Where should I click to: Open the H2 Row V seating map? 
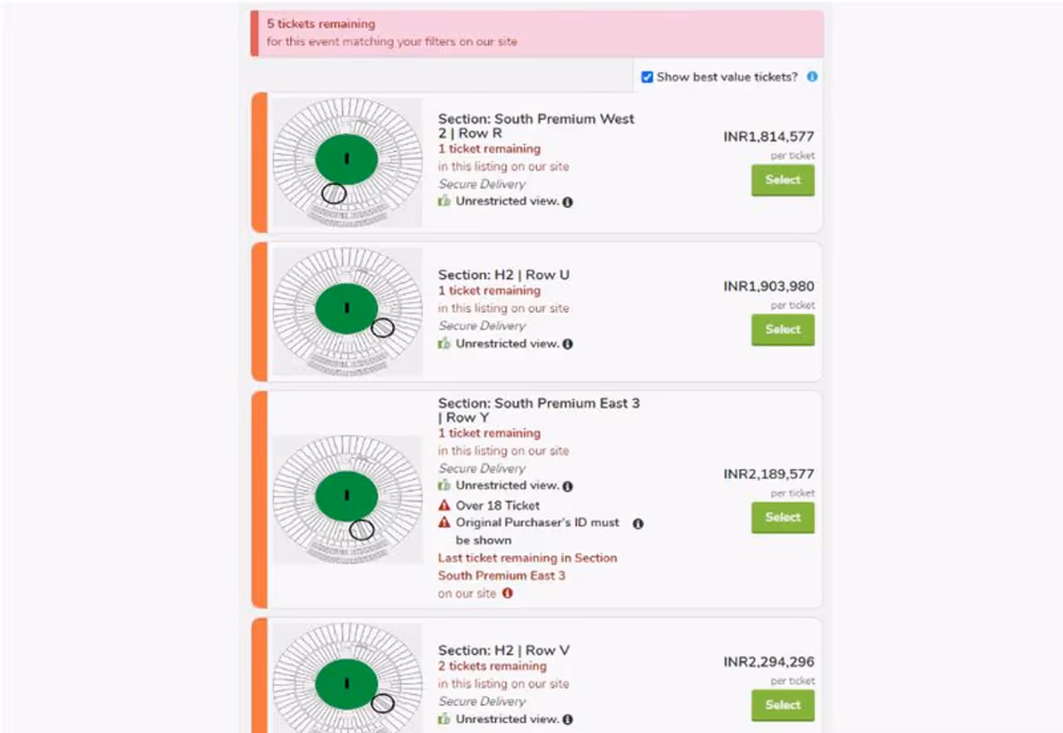point(347,681)
